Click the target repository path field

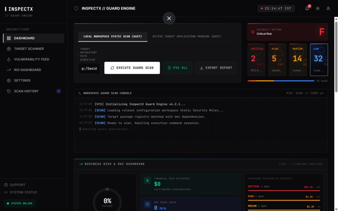click(89, 69)
